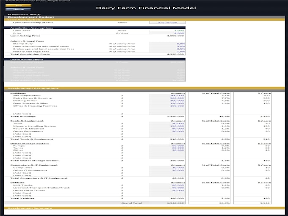Click the Home navigation button

(18, 9)
